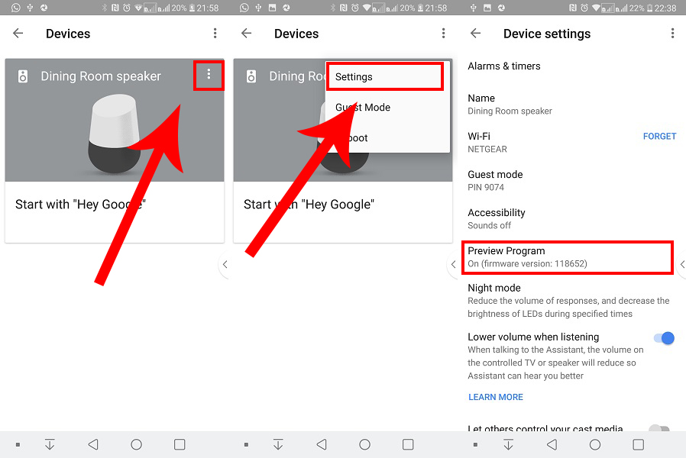Disable Lower volume when listening
The image size is (686, 458).
coord(664,337)
